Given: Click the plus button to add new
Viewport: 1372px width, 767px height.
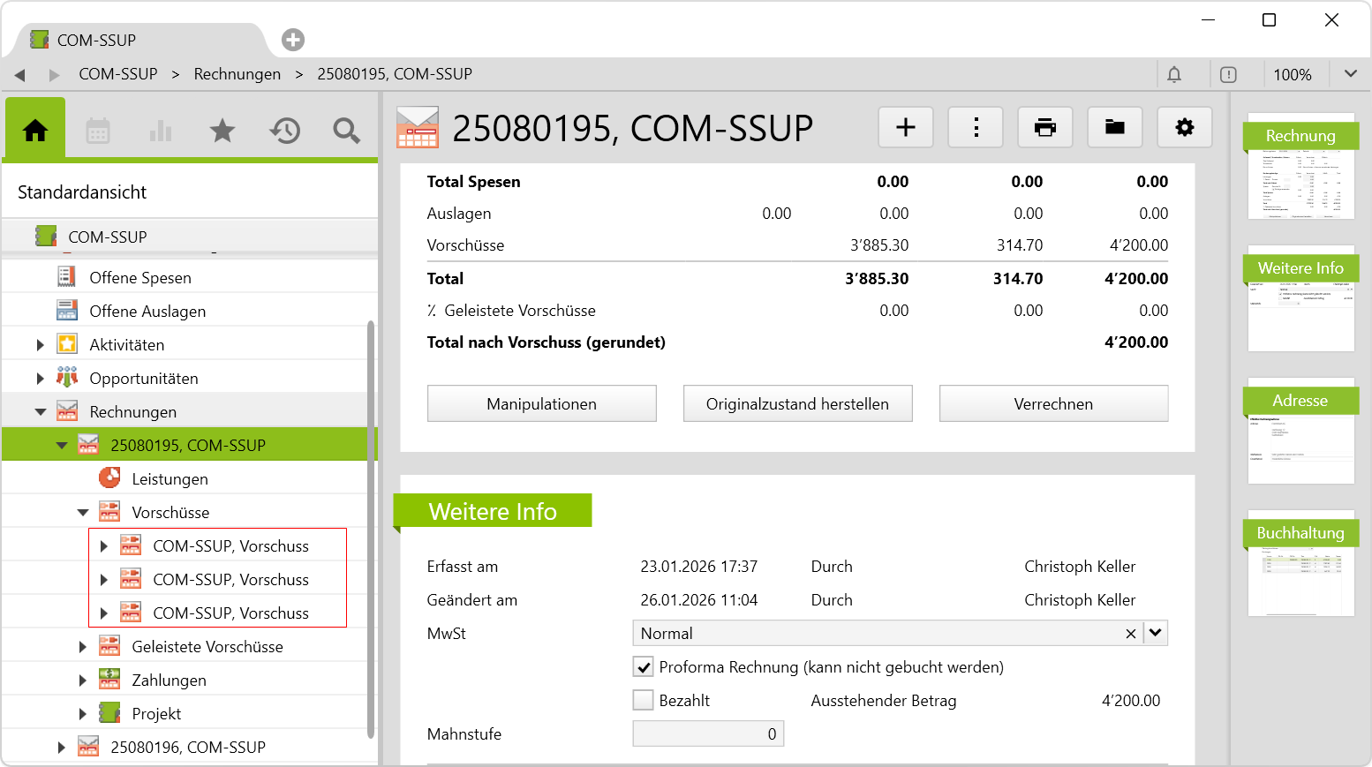Looking at the screenshot, I should point(905,128).
